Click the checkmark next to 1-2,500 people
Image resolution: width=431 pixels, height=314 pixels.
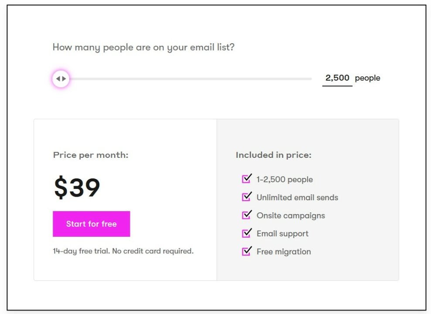pos(247,179)
